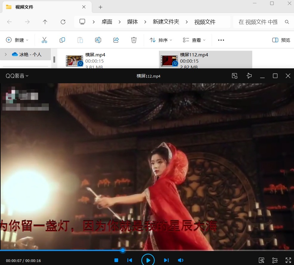Screen dimensions: 294x265
Task: Click the Paste clipboard icon in Explorer
Action: click(80, 40)
